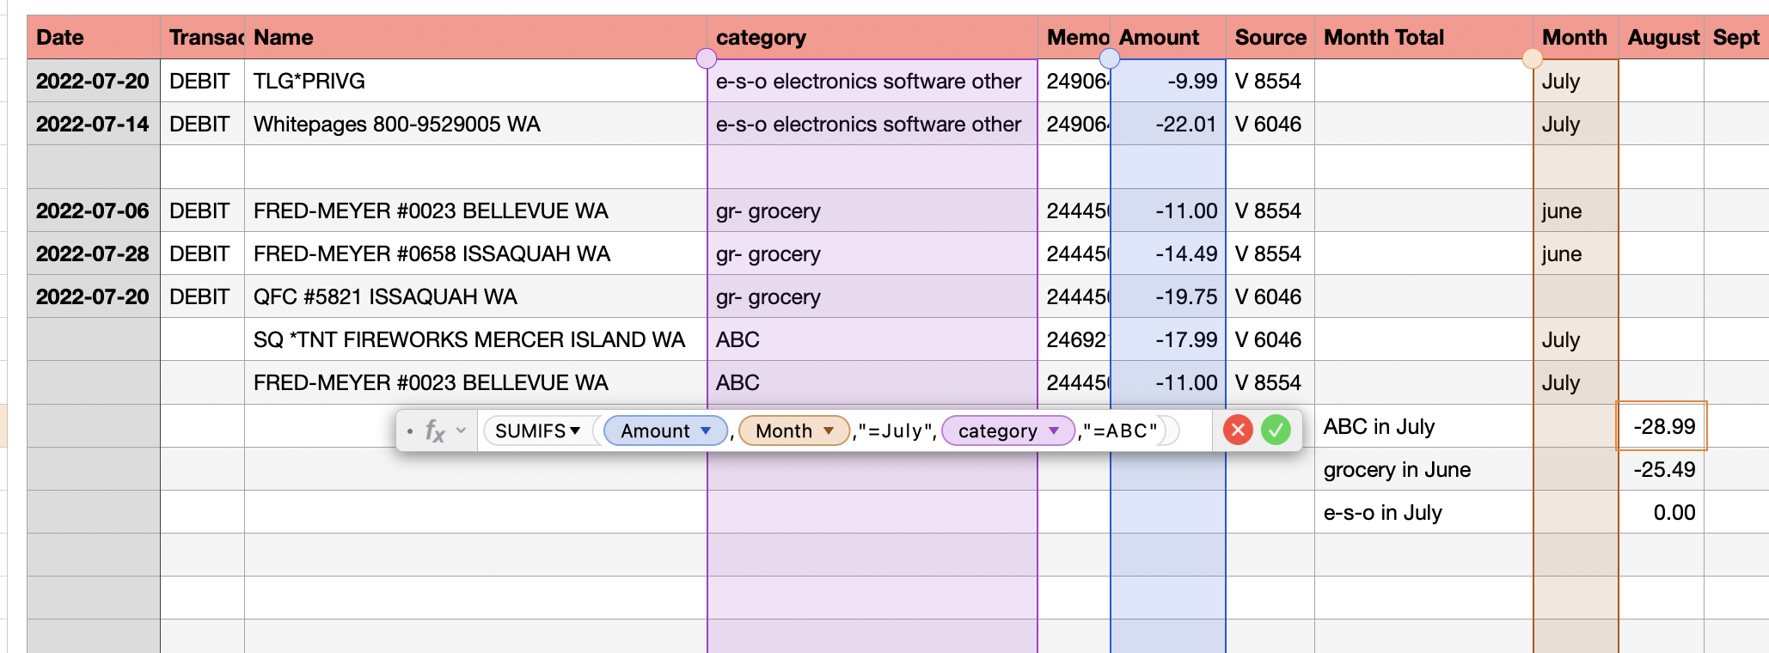Image resolution: width=1769 pixels, height=653 pixels.
Task: Click the "=July" text in formula
Action: click(895, 430)
